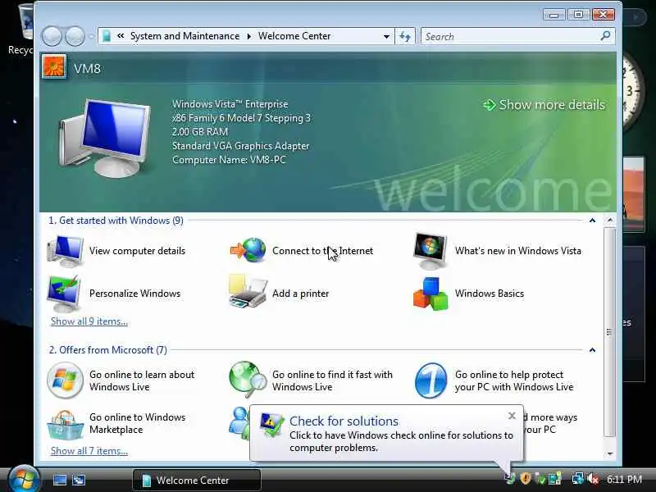Click the Check for solutions balloon title

(344, 421)
